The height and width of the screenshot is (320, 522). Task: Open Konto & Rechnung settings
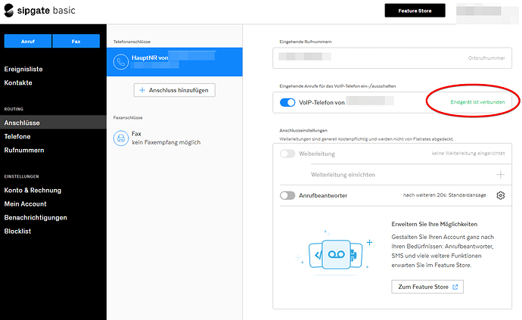tap(33, 190)
